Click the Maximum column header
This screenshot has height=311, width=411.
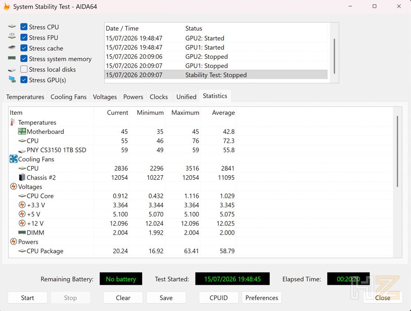click(183, 112)
